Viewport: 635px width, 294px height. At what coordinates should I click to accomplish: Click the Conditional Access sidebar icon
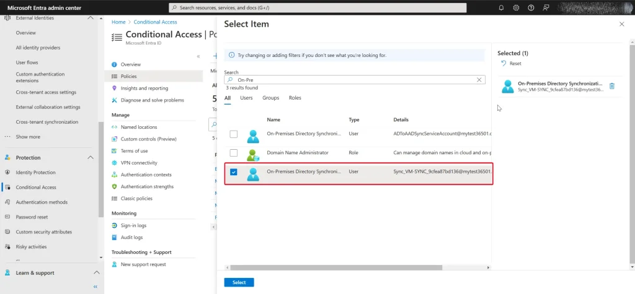[x=7, y=188]
